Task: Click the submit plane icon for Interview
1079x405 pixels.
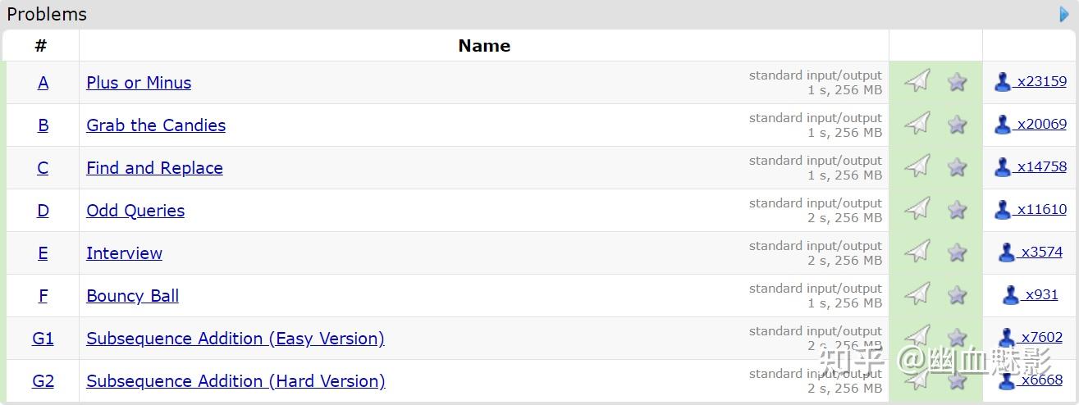Action: [917, 252]
